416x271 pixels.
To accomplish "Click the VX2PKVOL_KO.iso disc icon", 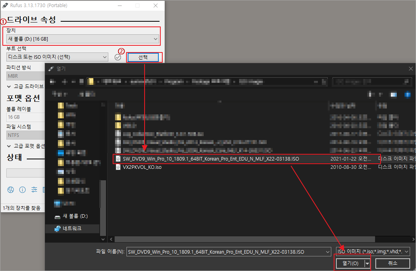I will click(118, 167).
